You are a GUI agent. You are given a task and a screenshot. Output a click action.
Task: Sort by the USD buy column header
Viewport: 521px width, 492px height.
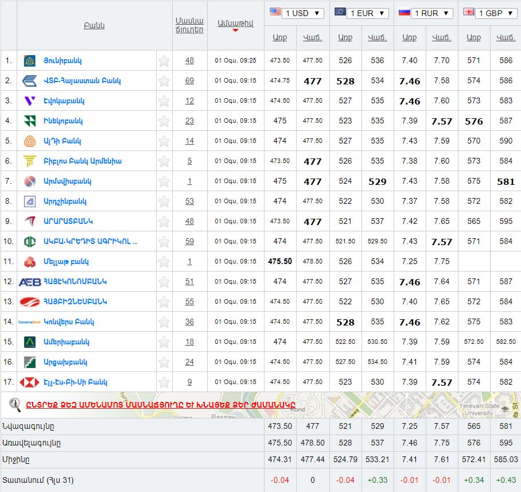pos(280,37)
